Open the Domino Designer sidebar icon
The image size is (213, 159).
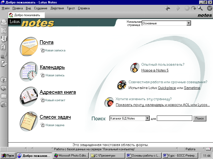[x=4, y=64]
